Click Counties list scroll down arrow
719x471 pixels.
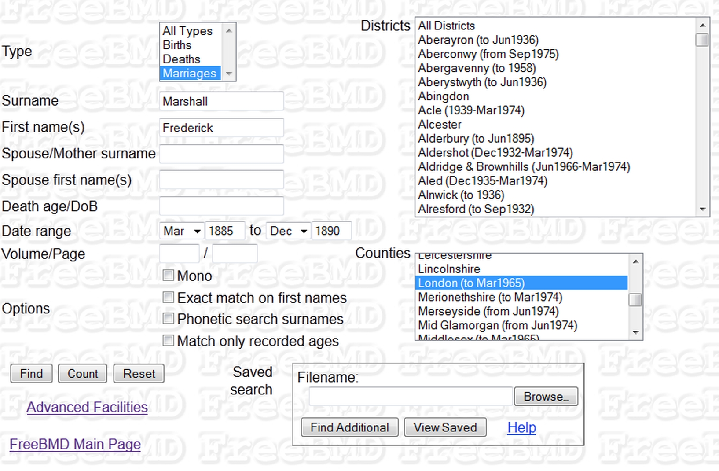tap(635, 332)
